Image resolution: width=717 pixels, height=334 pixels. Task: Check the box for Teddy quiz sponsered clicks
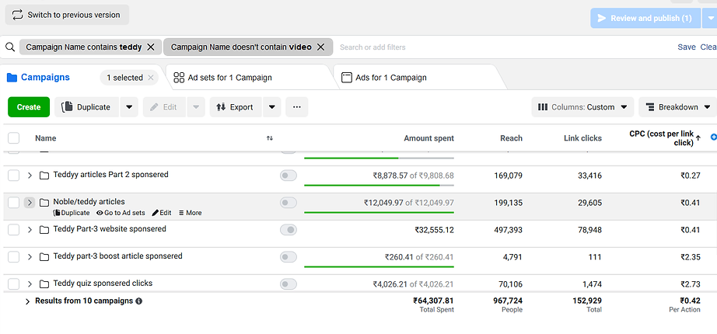click(13, 284)
